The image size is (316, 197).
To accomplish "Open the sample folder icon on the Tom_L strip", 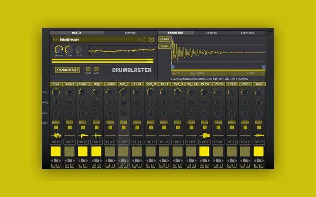I will click(x=123, y=161).
